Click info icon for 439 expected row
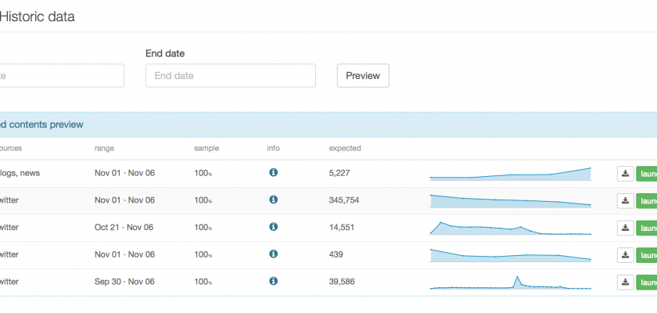 273,254
